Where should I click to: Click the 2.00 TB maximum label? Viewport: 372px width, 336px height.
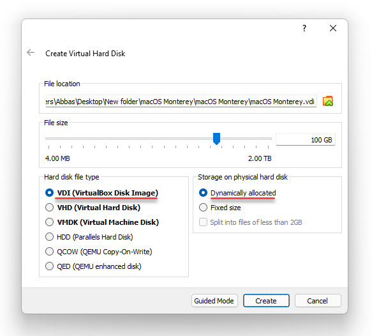[x=260, y=158]
